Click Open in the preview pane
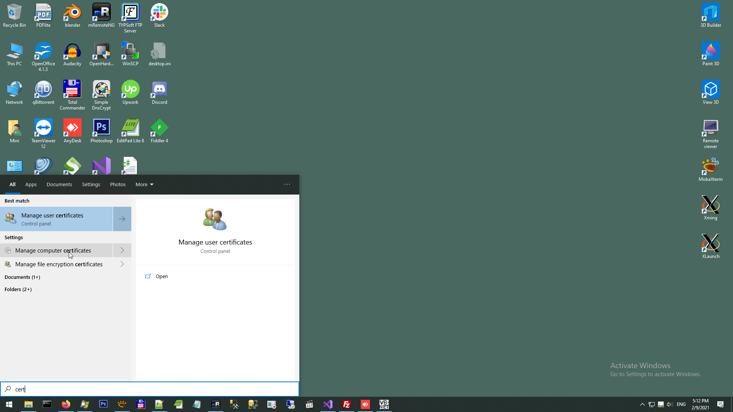Viewport: 733px width, 412px height. pyautogui.click(x=161, y=277)
